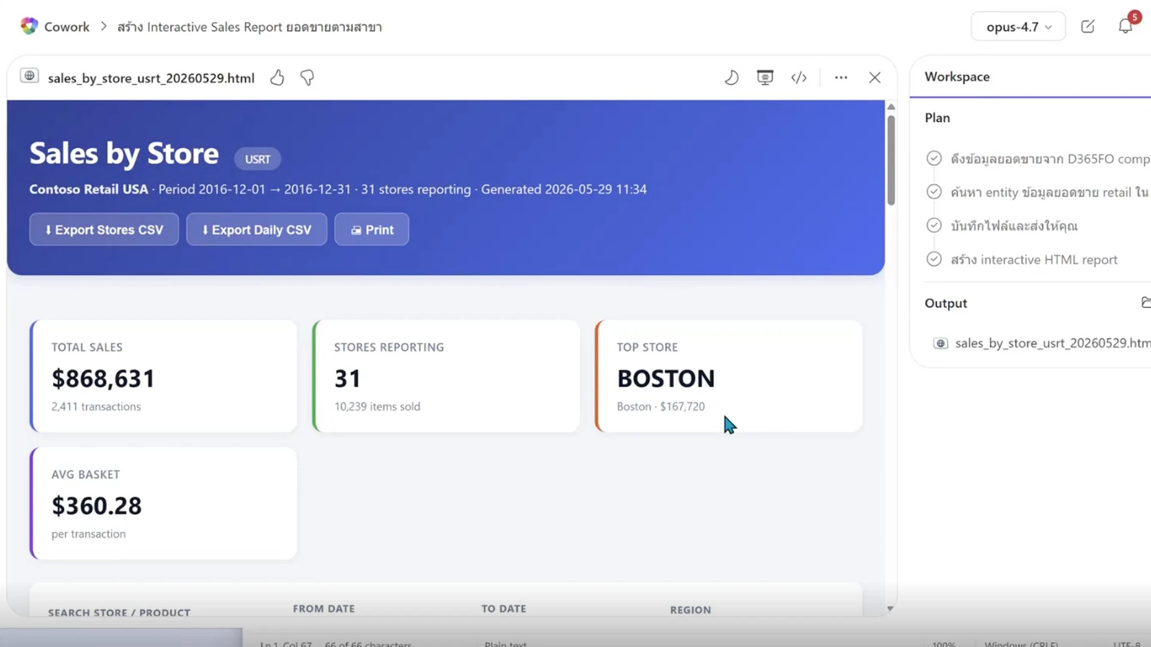Click the presentation view icon
Viewport: 1151px width, 647px height.
(765, 78)
